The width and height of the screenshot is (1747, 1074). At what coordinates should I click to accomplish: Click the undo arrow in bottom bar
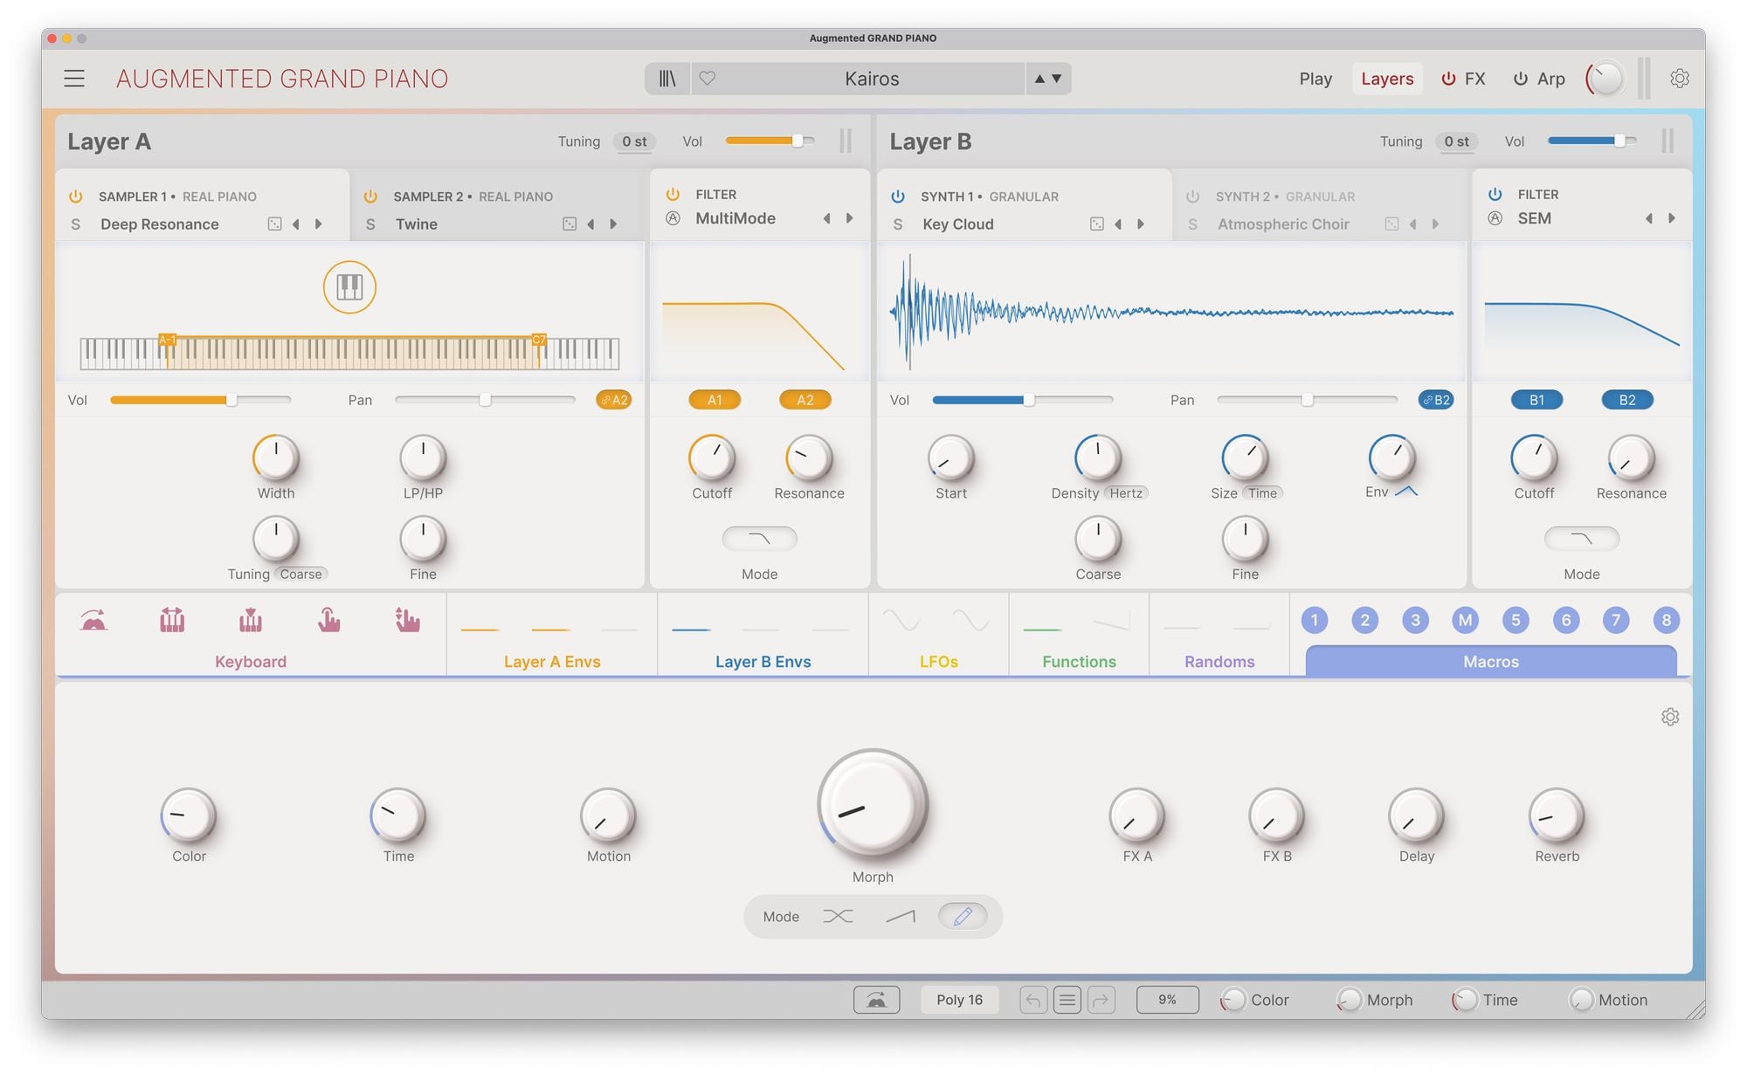(1032, 1000)
